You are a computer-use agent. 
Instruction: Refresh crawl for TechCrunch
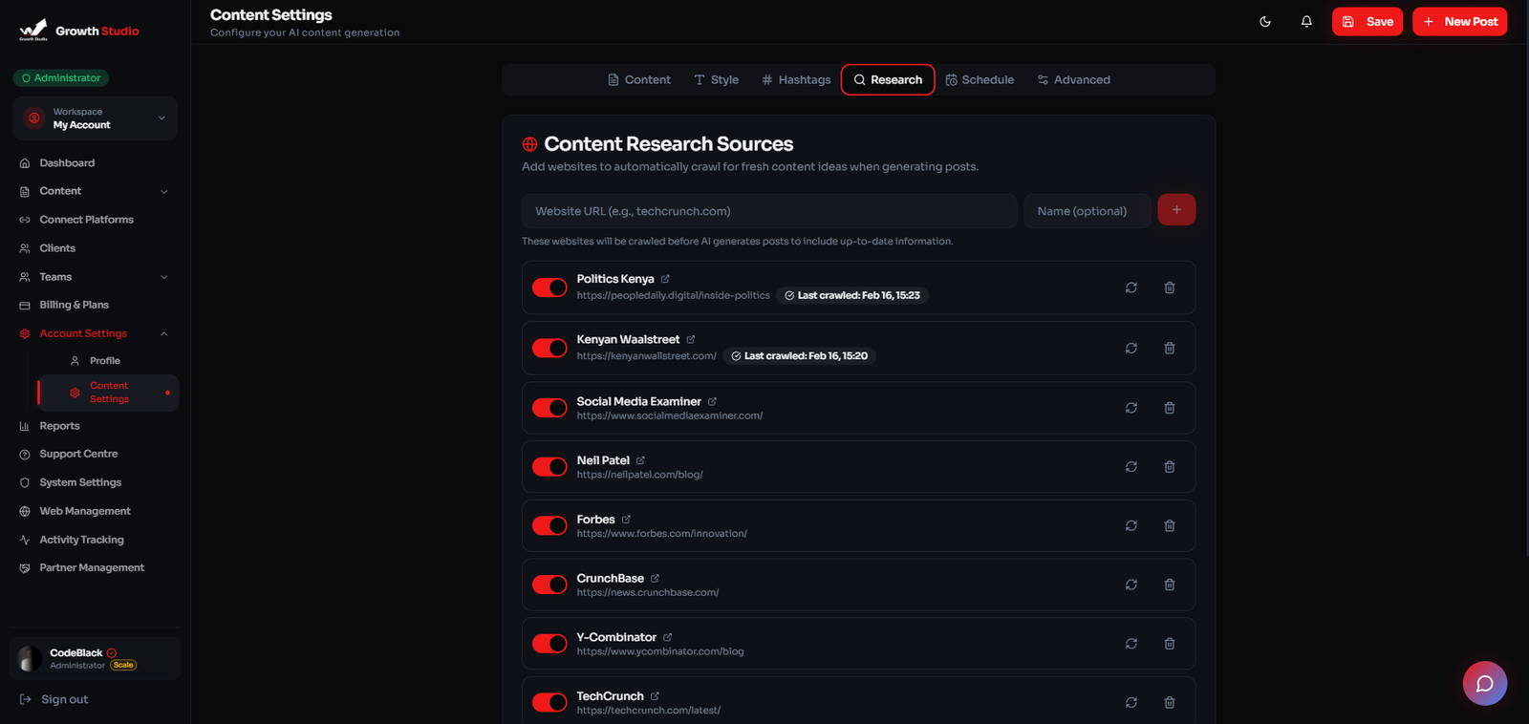1131,702
